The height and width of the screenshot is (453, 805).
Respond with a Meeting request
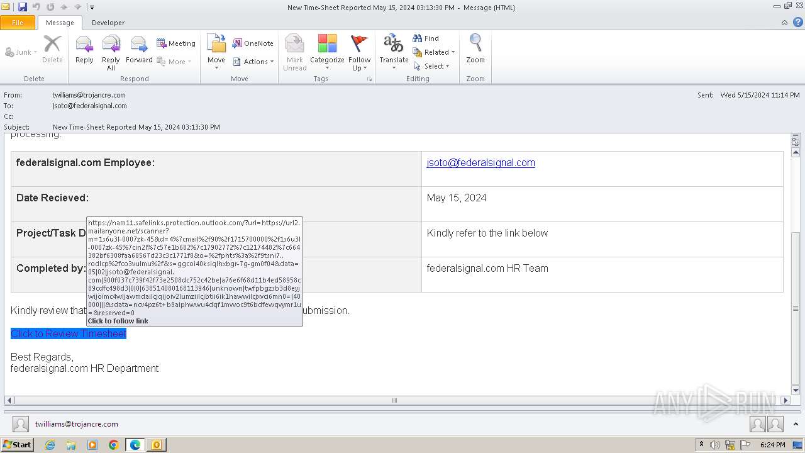tap(176, 43)
